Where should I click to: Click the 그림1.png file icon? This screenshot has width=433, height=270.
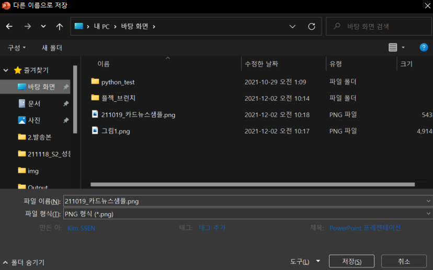[x=95, y=130]
